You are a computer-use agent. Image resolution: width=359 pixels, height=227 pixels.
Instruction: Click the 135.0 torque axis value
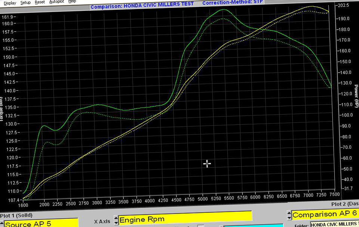[10, 107]
